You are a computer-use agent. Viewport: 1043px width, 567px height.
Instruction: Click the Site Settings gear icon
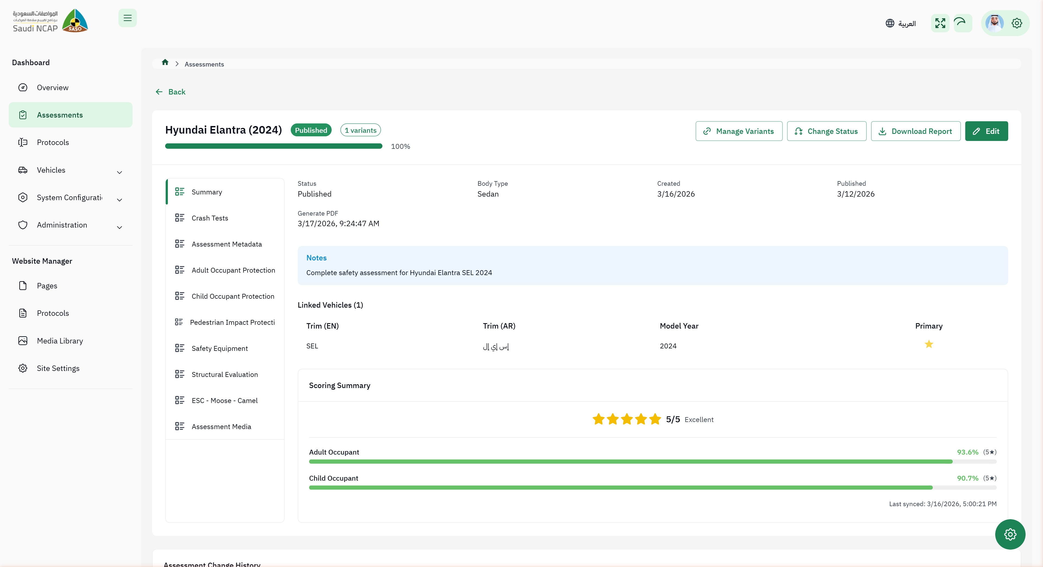click(x=23, y=368)
